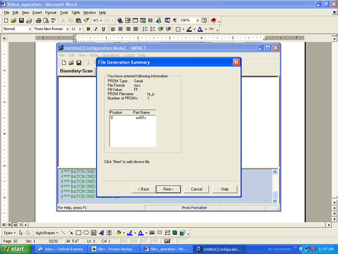The height and width of the screenshot is (254, 338).
Task: Click the Word vertical scrollbar down arrow
Action: coord(334,203)
